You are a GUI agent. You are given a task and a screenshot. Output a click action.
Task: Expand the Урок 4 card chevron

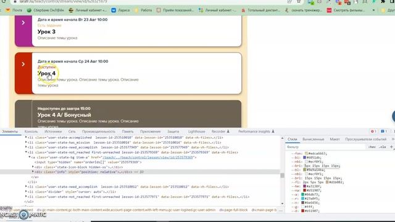click(x=23, y=64)
